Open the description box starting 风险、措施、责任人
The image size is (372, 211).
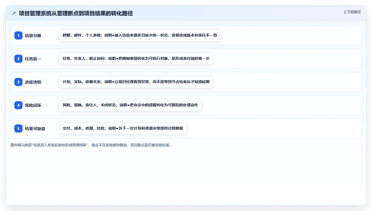(x=130, y=105)
